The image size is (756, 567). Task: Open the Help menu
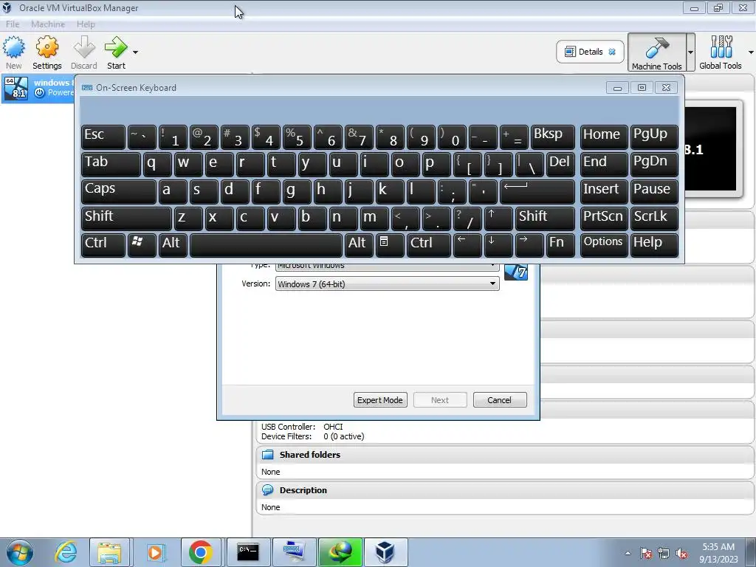point(86,24)
